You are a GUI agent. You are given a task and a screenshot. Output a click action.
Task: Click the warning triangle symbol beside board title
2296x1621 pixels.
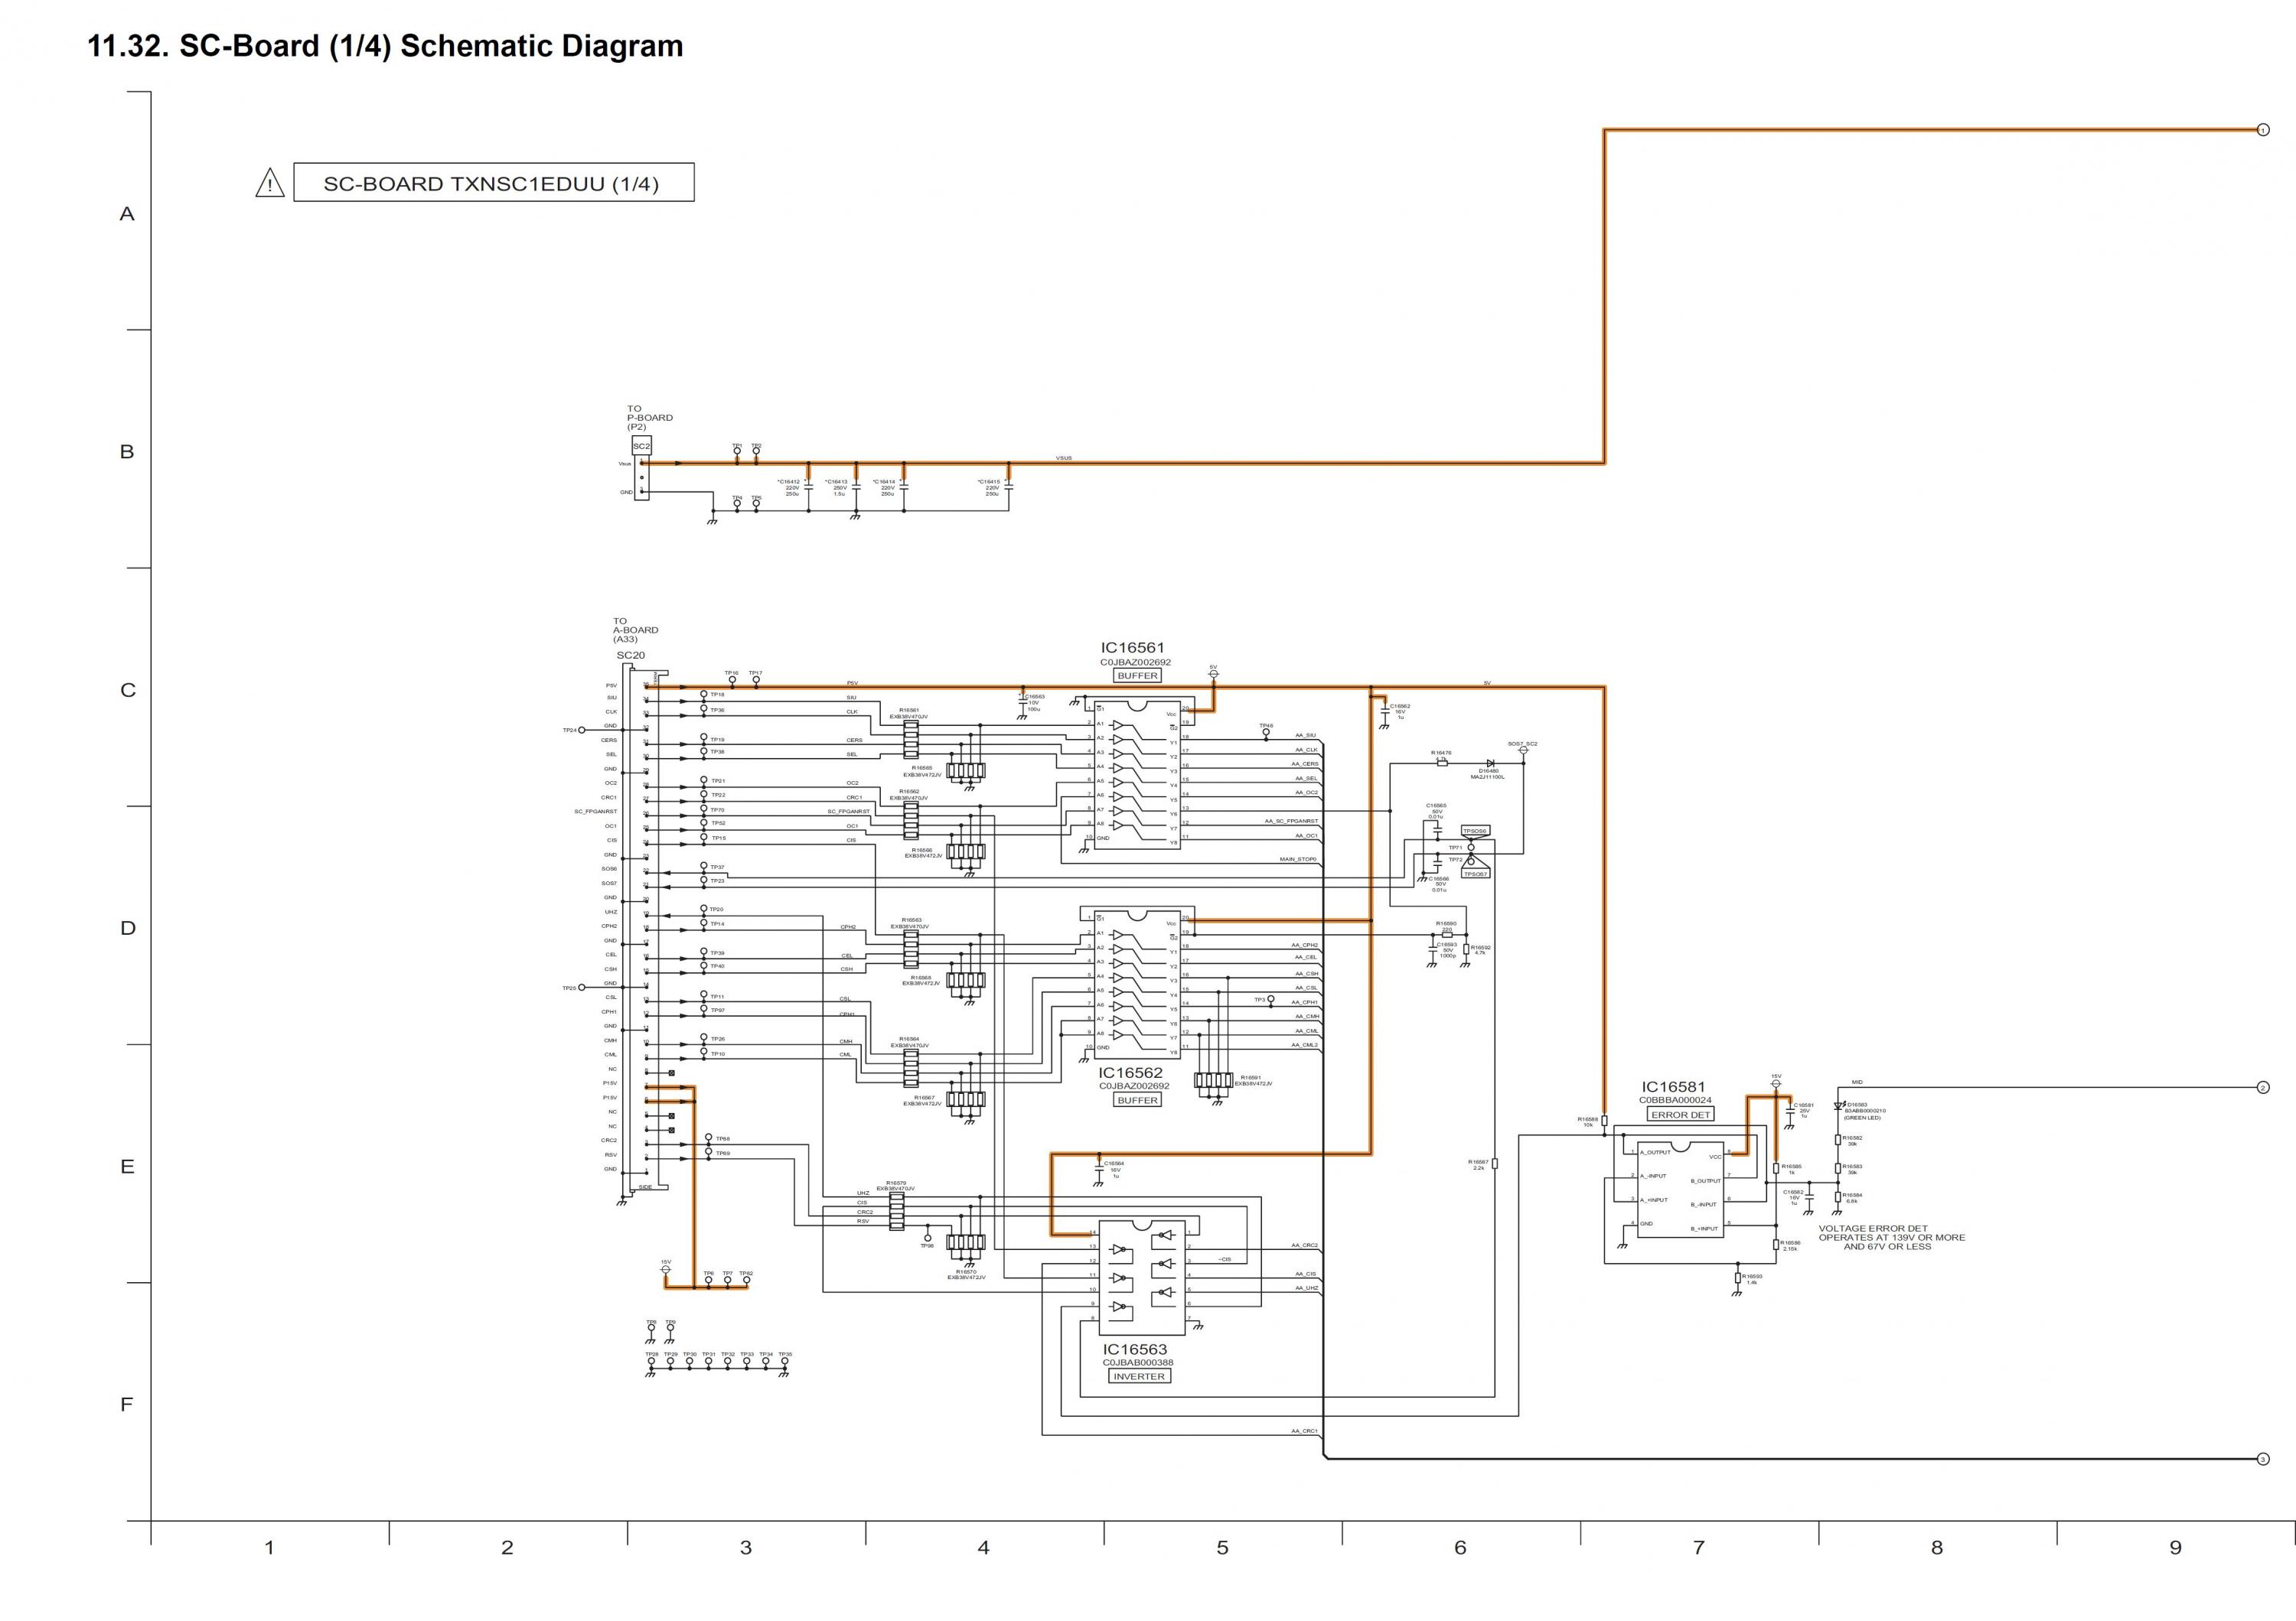click(269, 184)
